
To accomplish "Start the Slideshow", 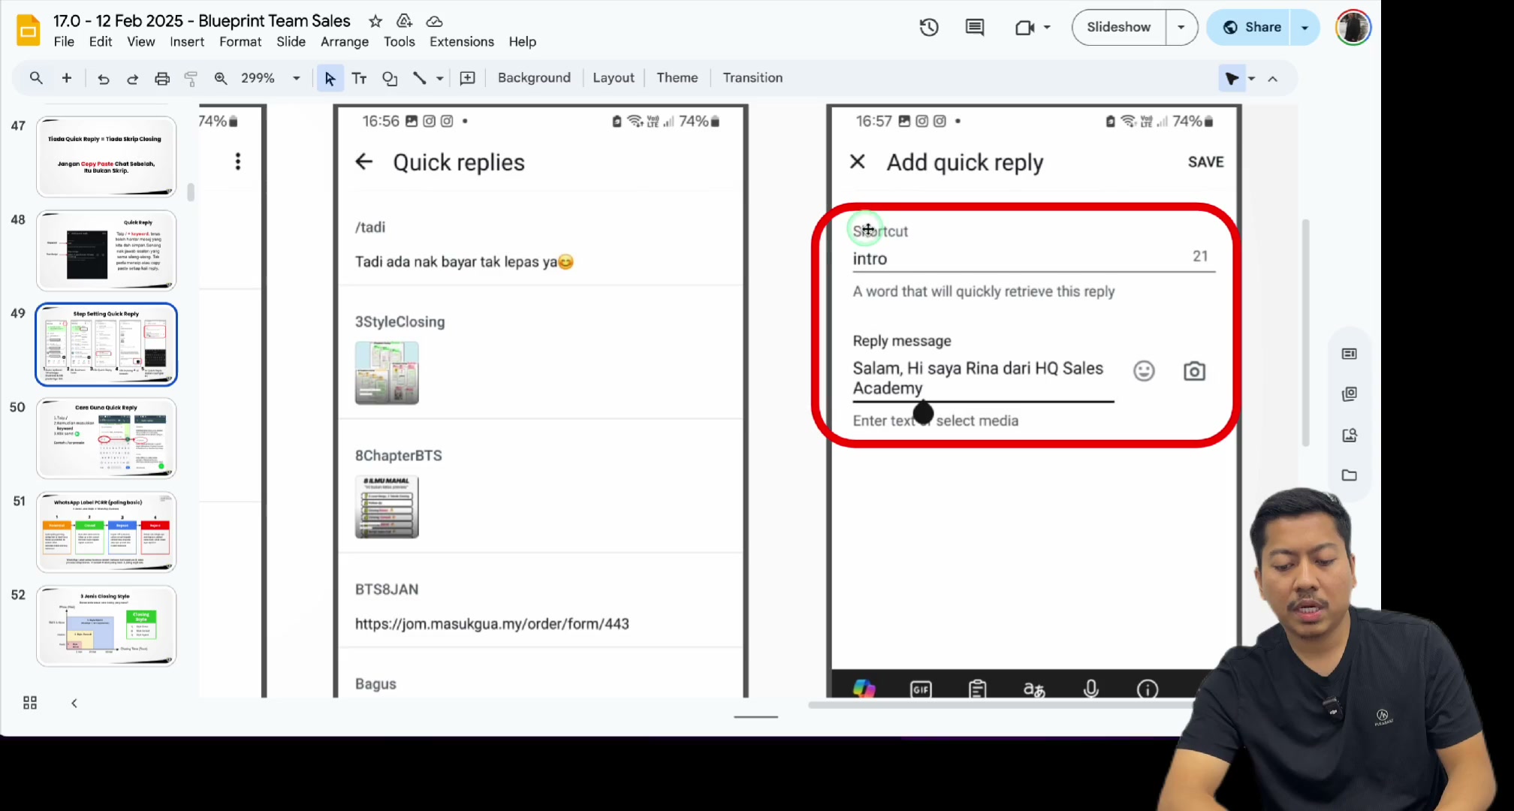I will (1118, 27).
